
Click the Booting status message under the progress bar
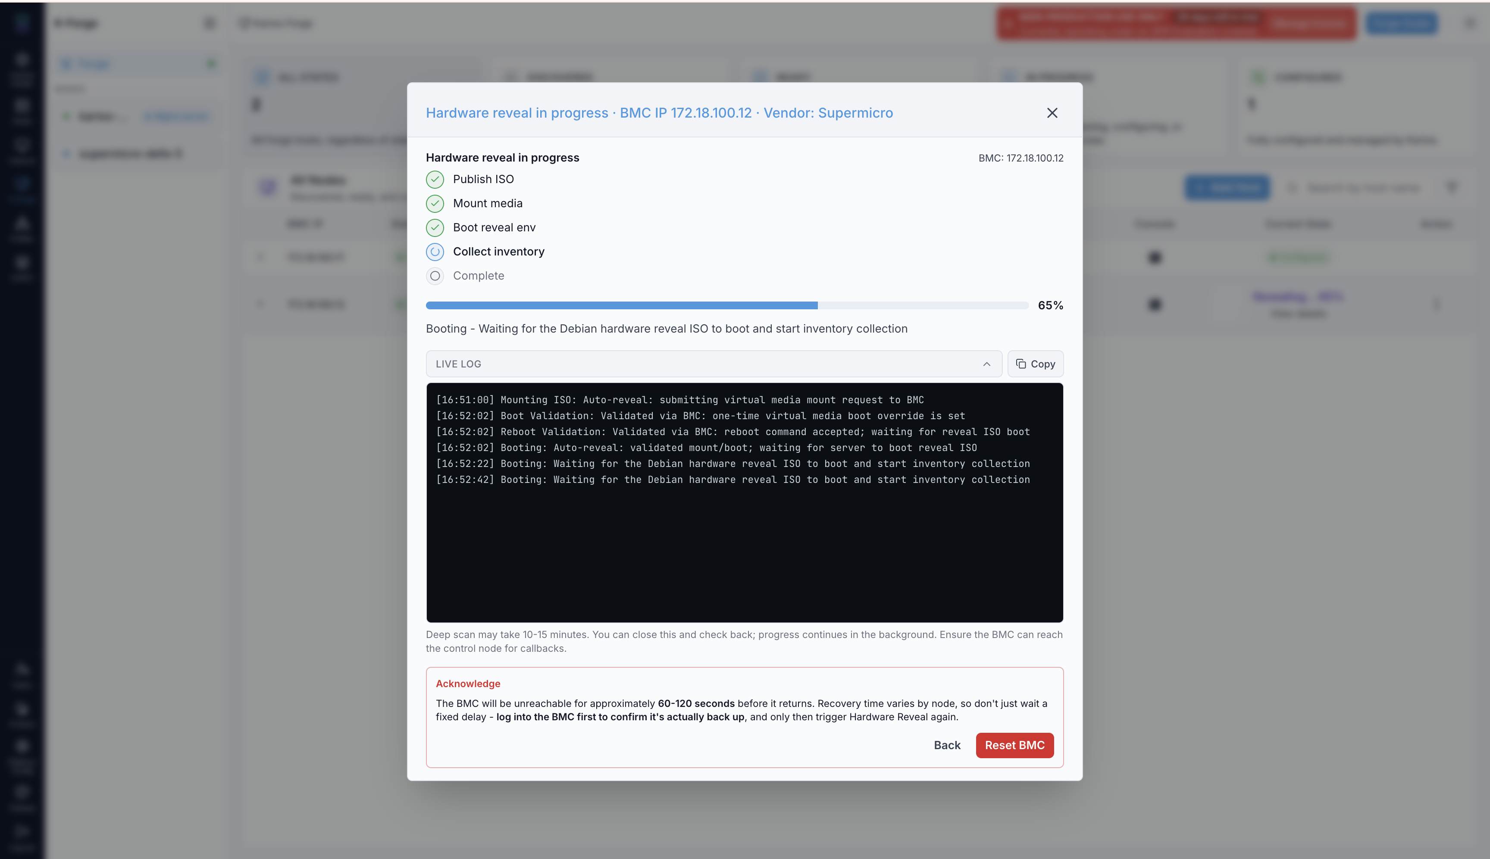pyautogui.click(x=667, y=329)
